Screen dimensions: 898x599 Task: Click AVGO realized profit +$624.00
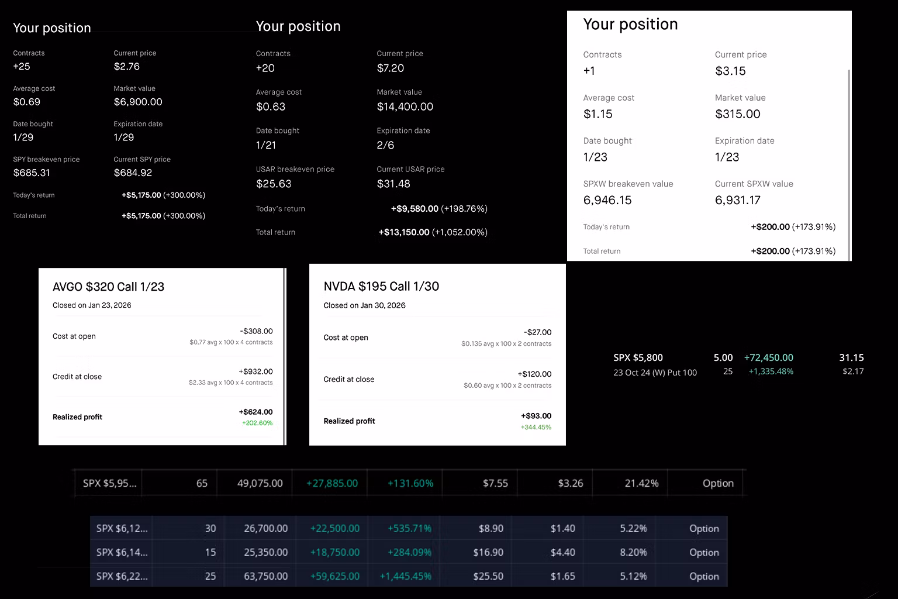255,412
